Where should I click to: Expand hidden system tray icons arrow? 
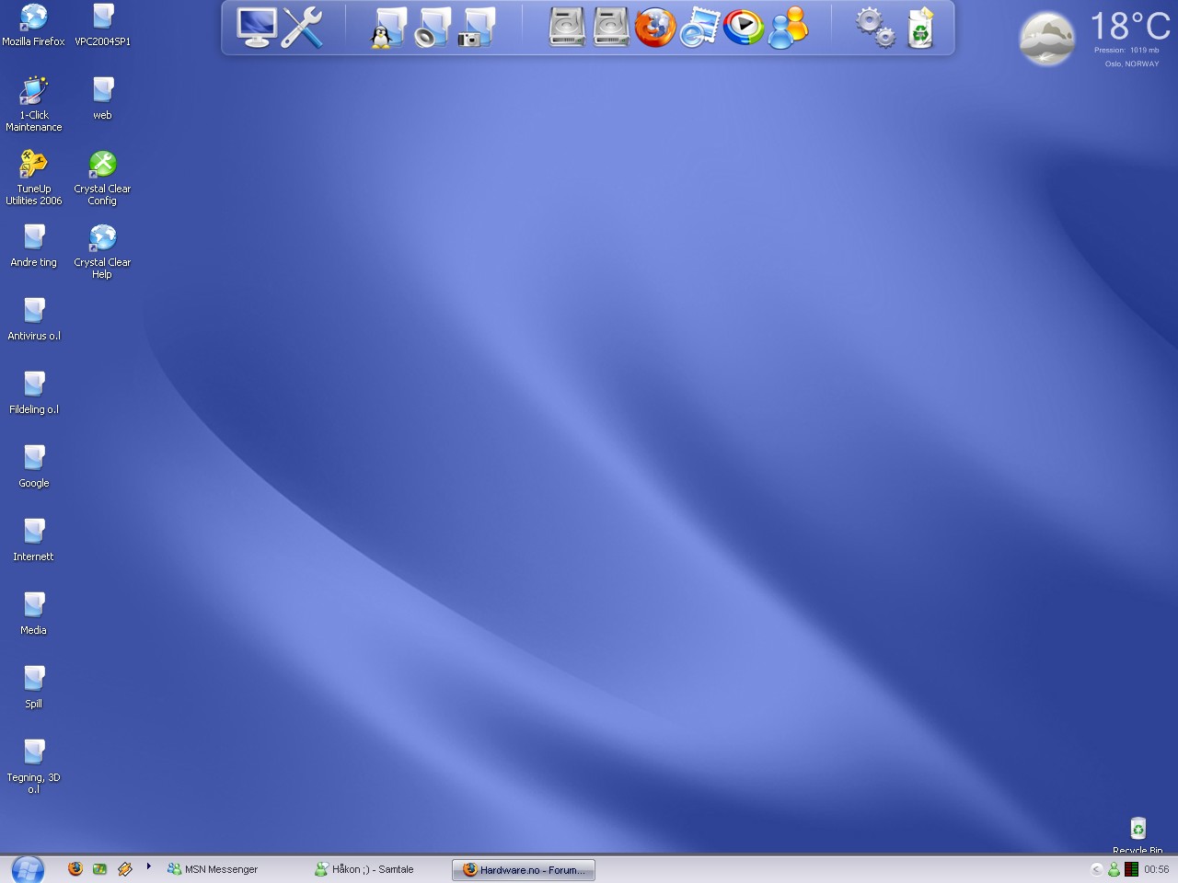(1096, 869)
